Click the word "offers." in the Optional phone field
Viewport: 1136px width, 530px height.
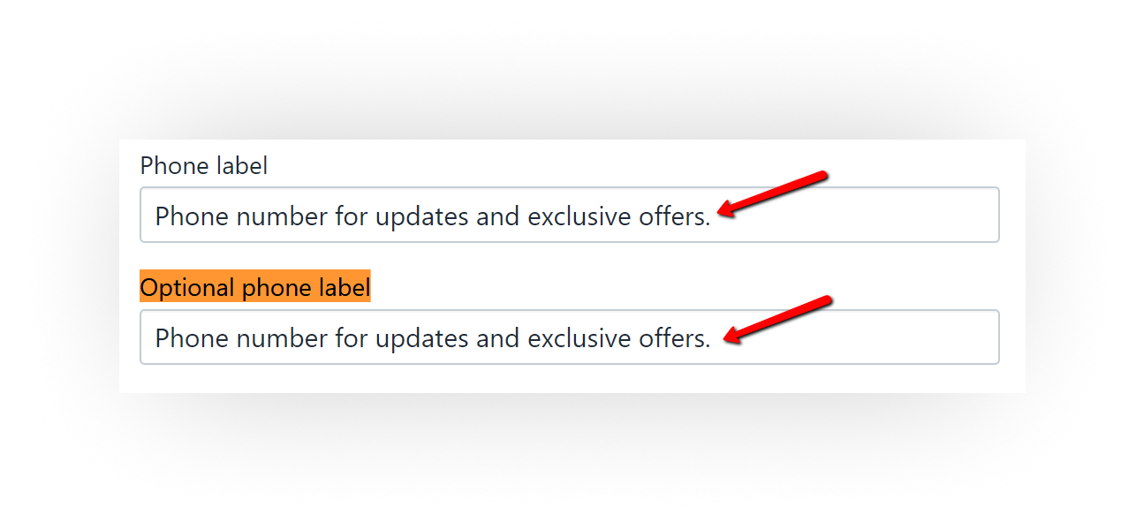(x=675, y=337)
